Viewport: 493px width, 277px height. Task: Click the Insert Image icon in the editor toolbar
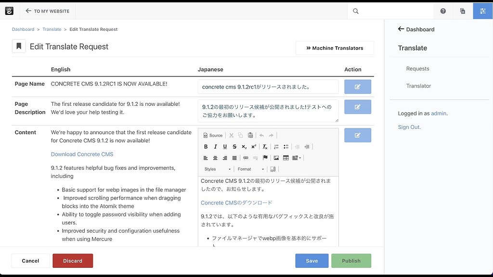coord(276,158)
